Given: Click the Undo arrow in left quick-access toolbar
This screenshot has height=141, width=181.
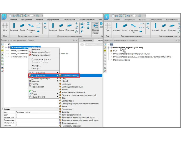Looking at the screenshot, I should (26, 15).
